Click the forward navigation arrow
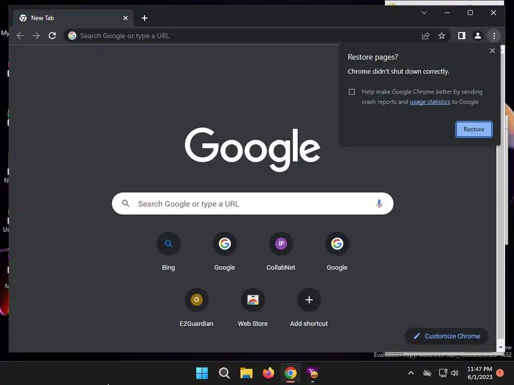 click(x=36, y=36)
